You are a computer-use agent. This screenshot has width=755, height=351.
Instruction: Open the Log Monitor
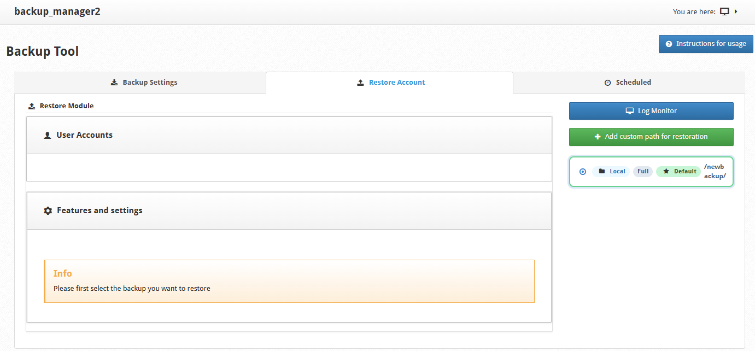[651, 111]
